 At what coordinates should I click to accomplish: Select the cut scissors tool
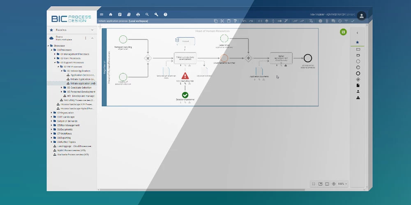tap(222, 21)
